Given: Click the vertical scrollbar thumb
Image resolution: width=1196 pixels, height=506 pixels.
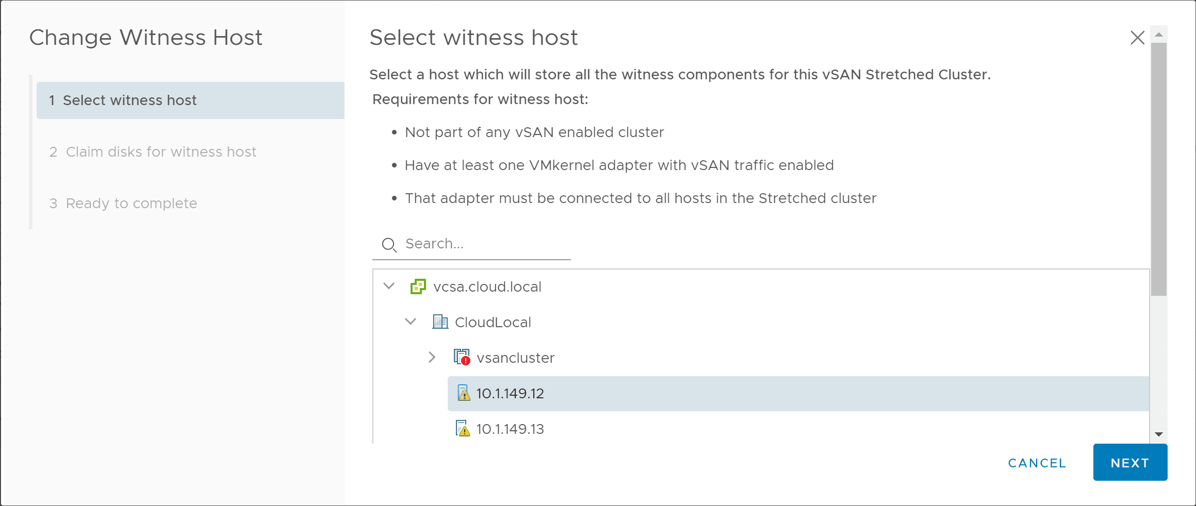Looking at the screenshot, I should [1158, 169].
